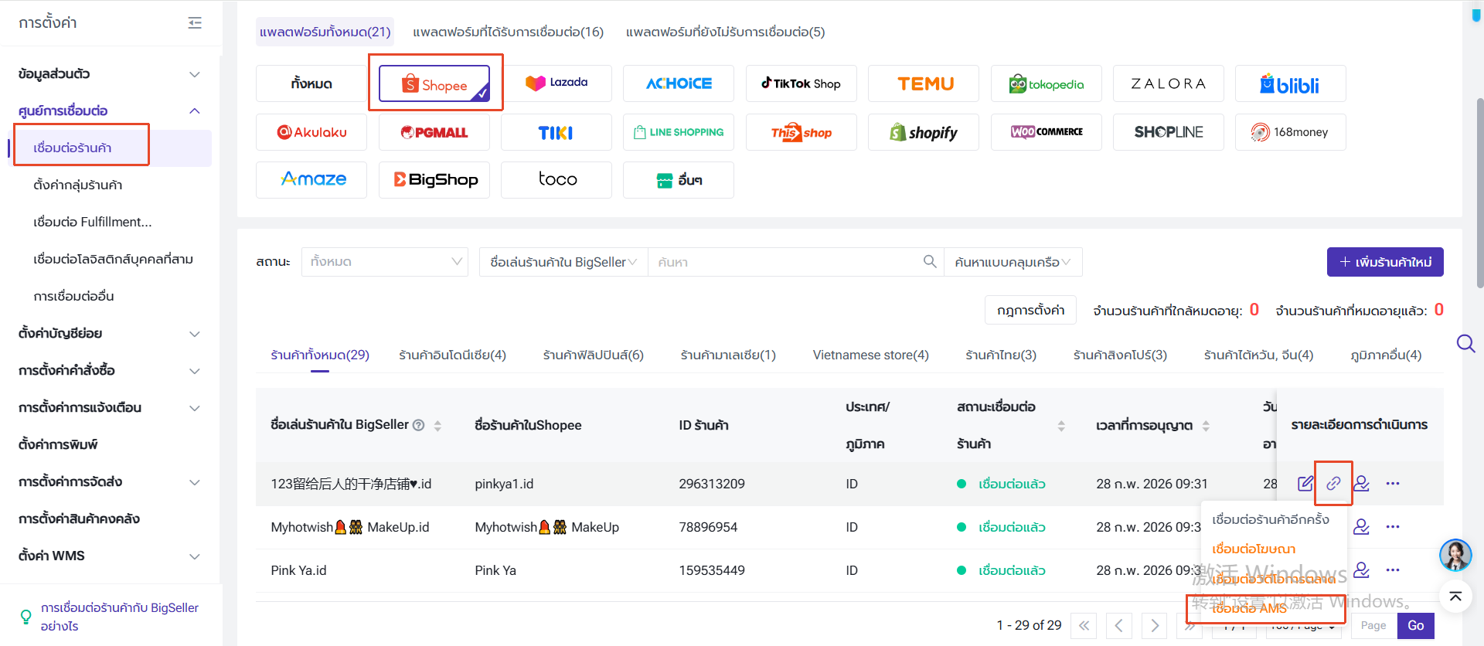The height and width of the screenshot is (646, 1484).
Task: Click the กฎการตั้งค่า button
Action: pos(1030,310)
